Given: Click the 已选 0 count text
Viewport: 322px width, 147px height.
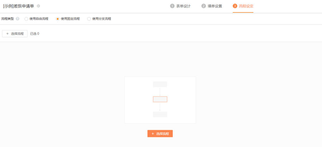Looking at the screenshot, I should [x=35, y=34].
